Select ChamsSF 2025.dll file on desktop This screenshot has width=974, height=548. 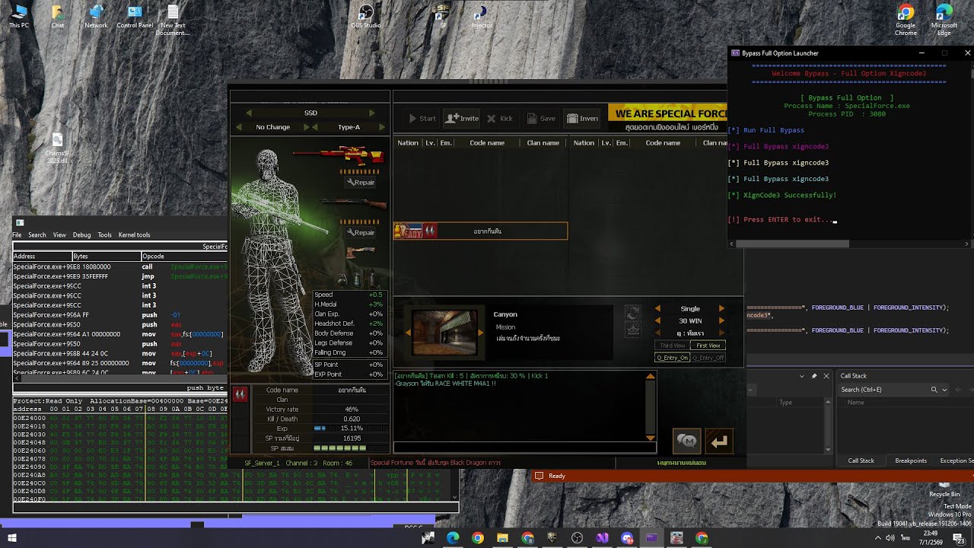(x=57, y=148)
